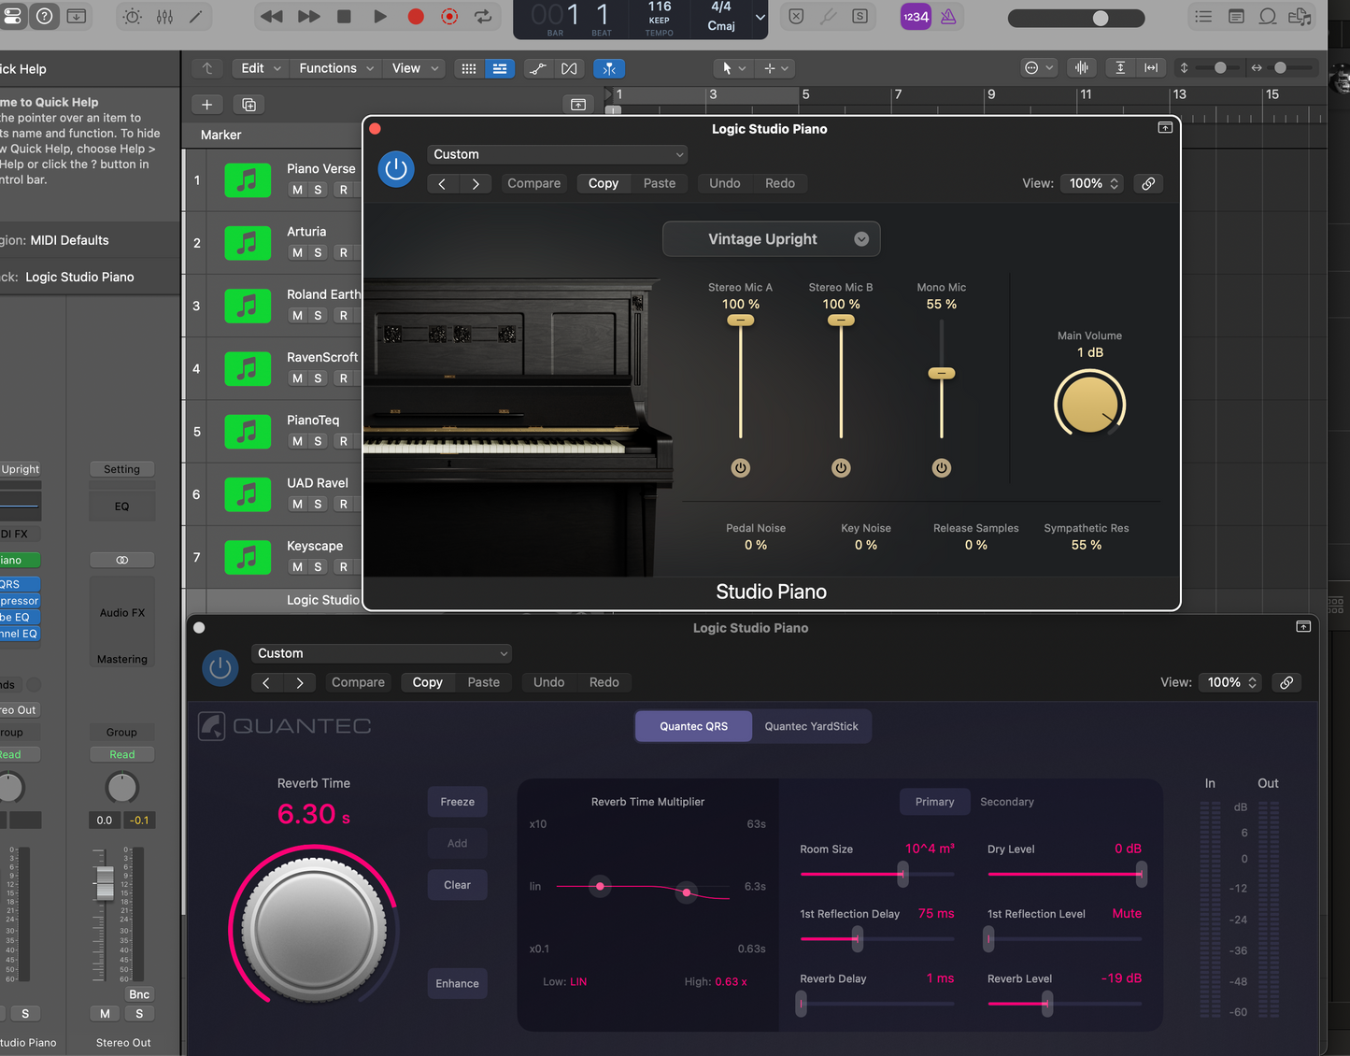Click the Freeze button in Quantec
Screen dimensions: 1350x1056
point(457,802)
